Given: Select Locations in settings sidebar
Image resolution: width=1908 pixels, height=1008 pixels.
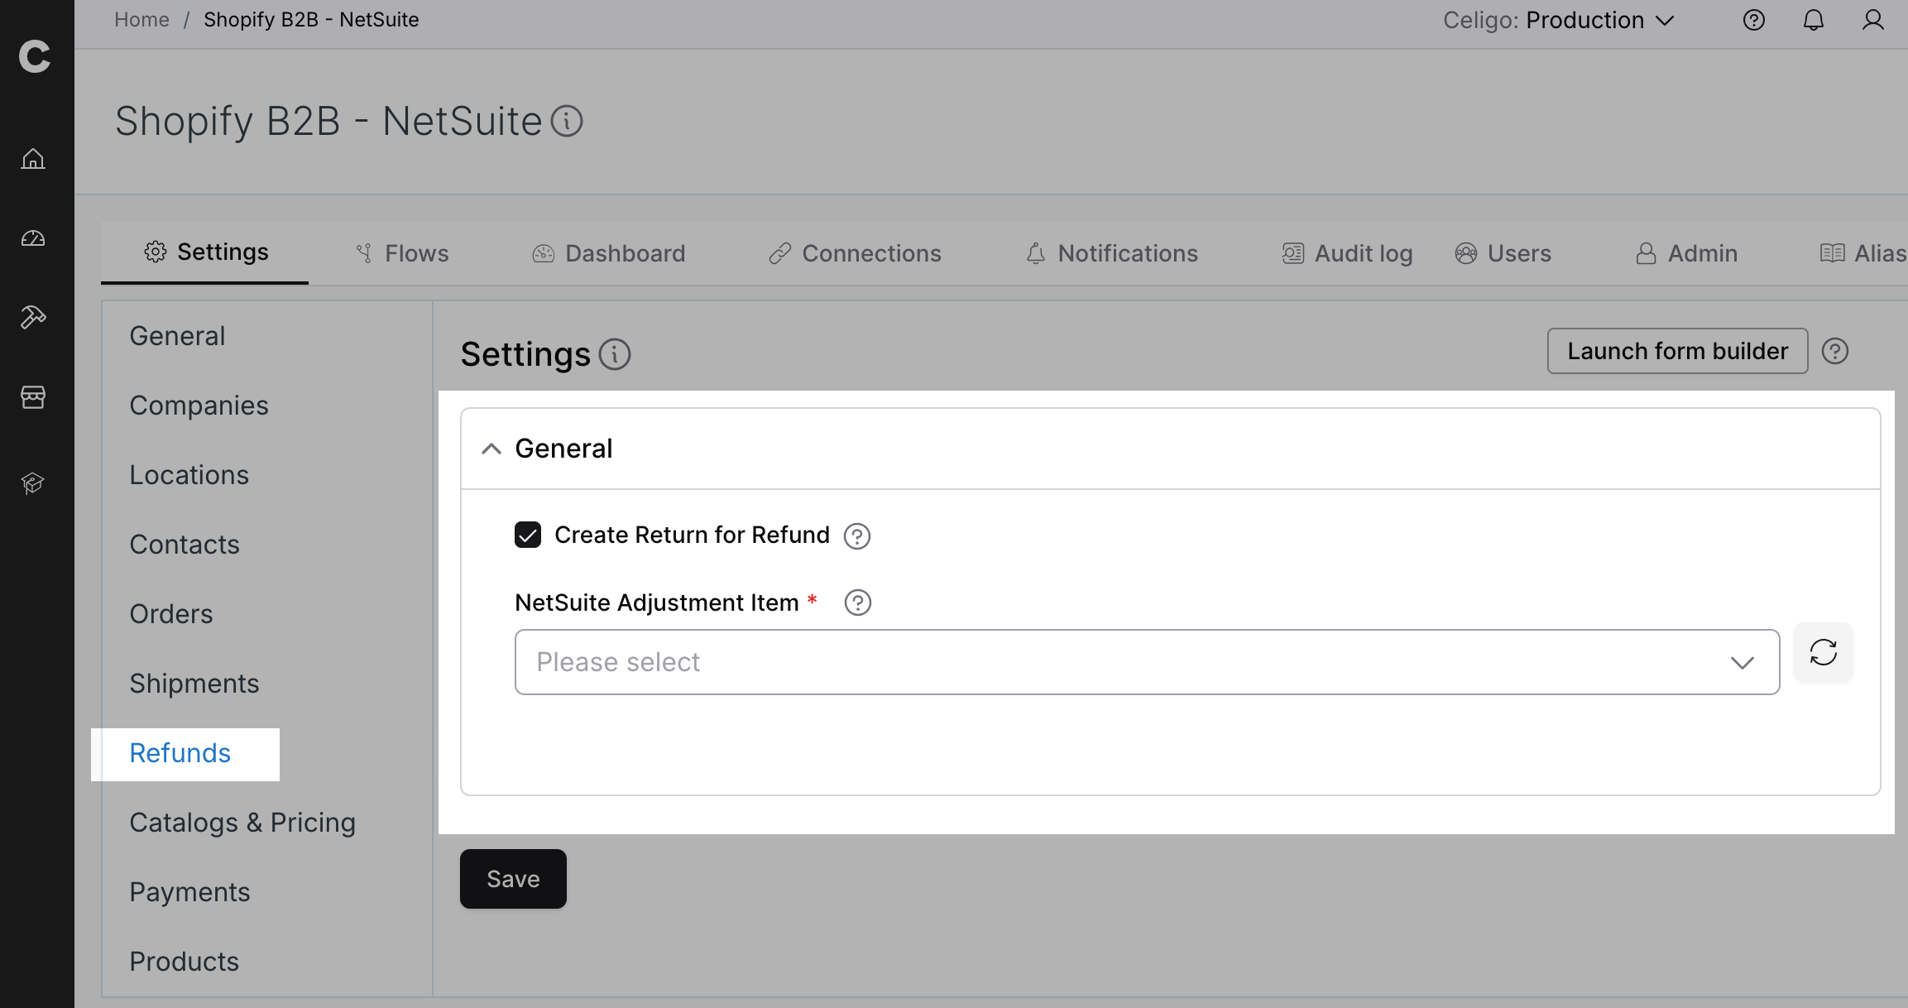Looking at the screenshot, I should coord(189,475).
